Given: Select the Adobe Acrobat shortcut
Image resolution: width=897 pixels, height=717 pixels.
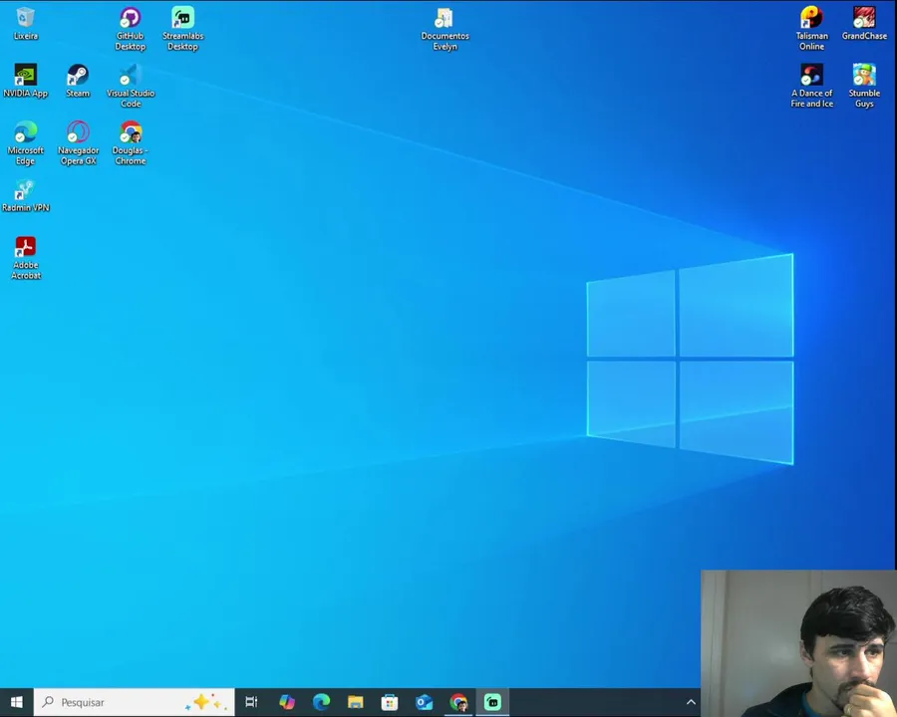Looking at the screenshot, I should point(25,258).
